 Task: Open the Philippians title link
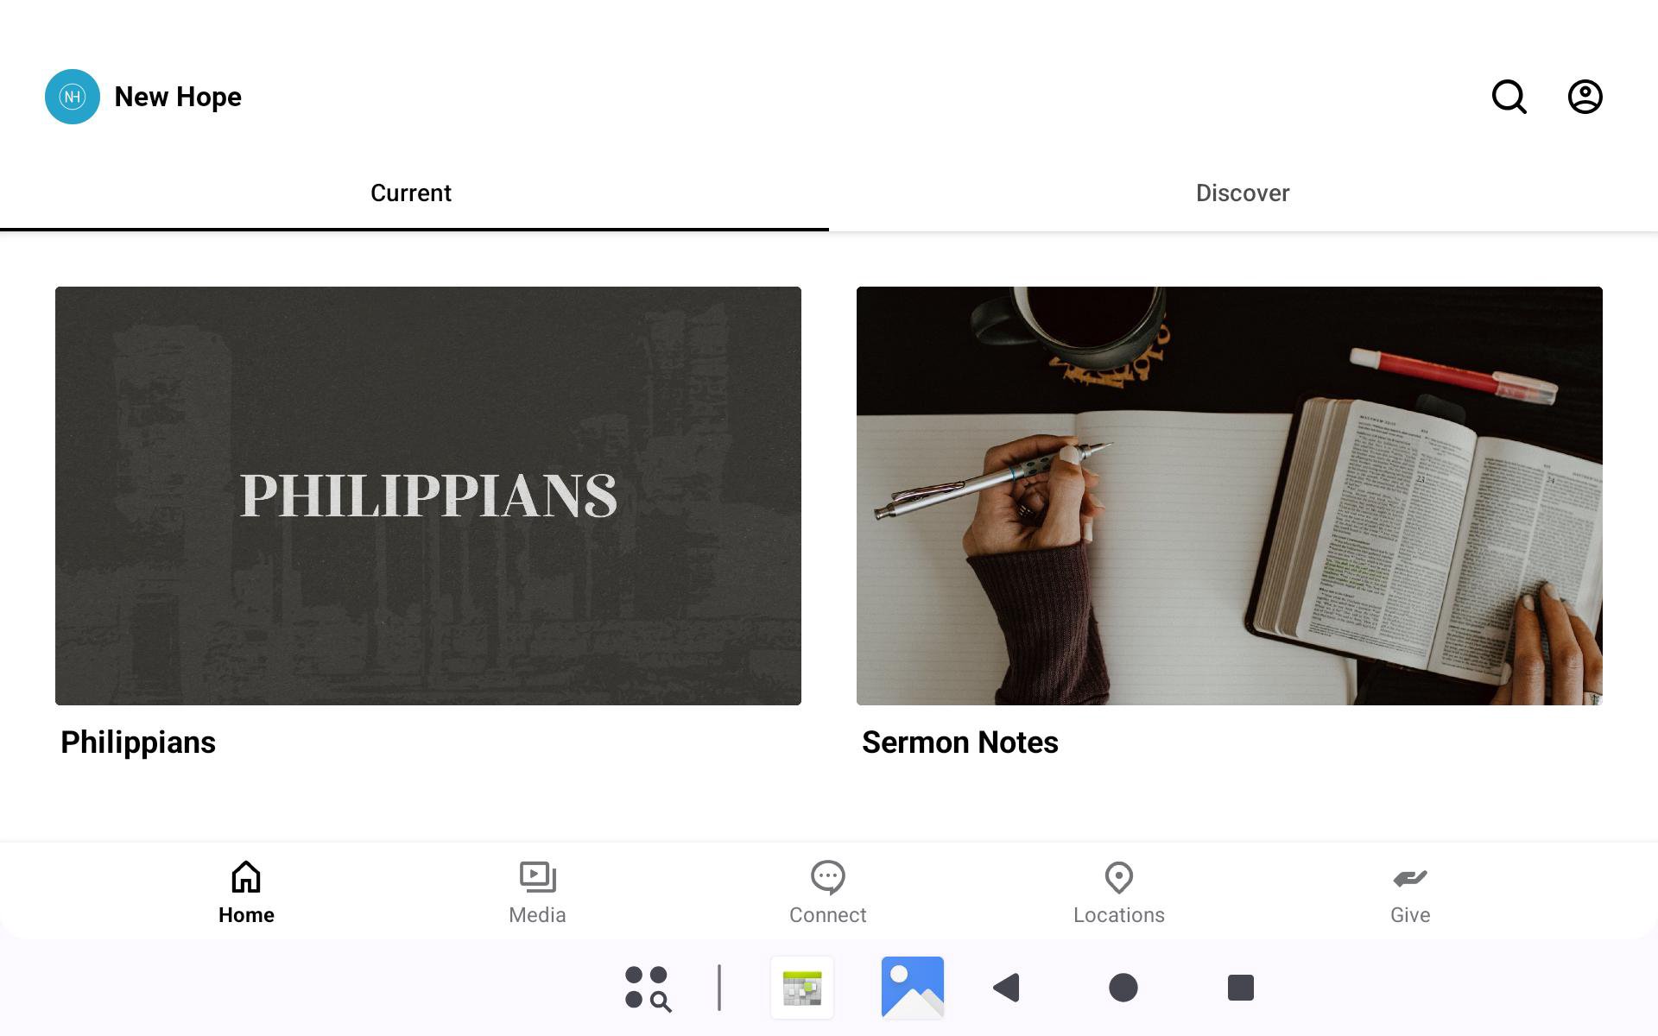(138, 742)
